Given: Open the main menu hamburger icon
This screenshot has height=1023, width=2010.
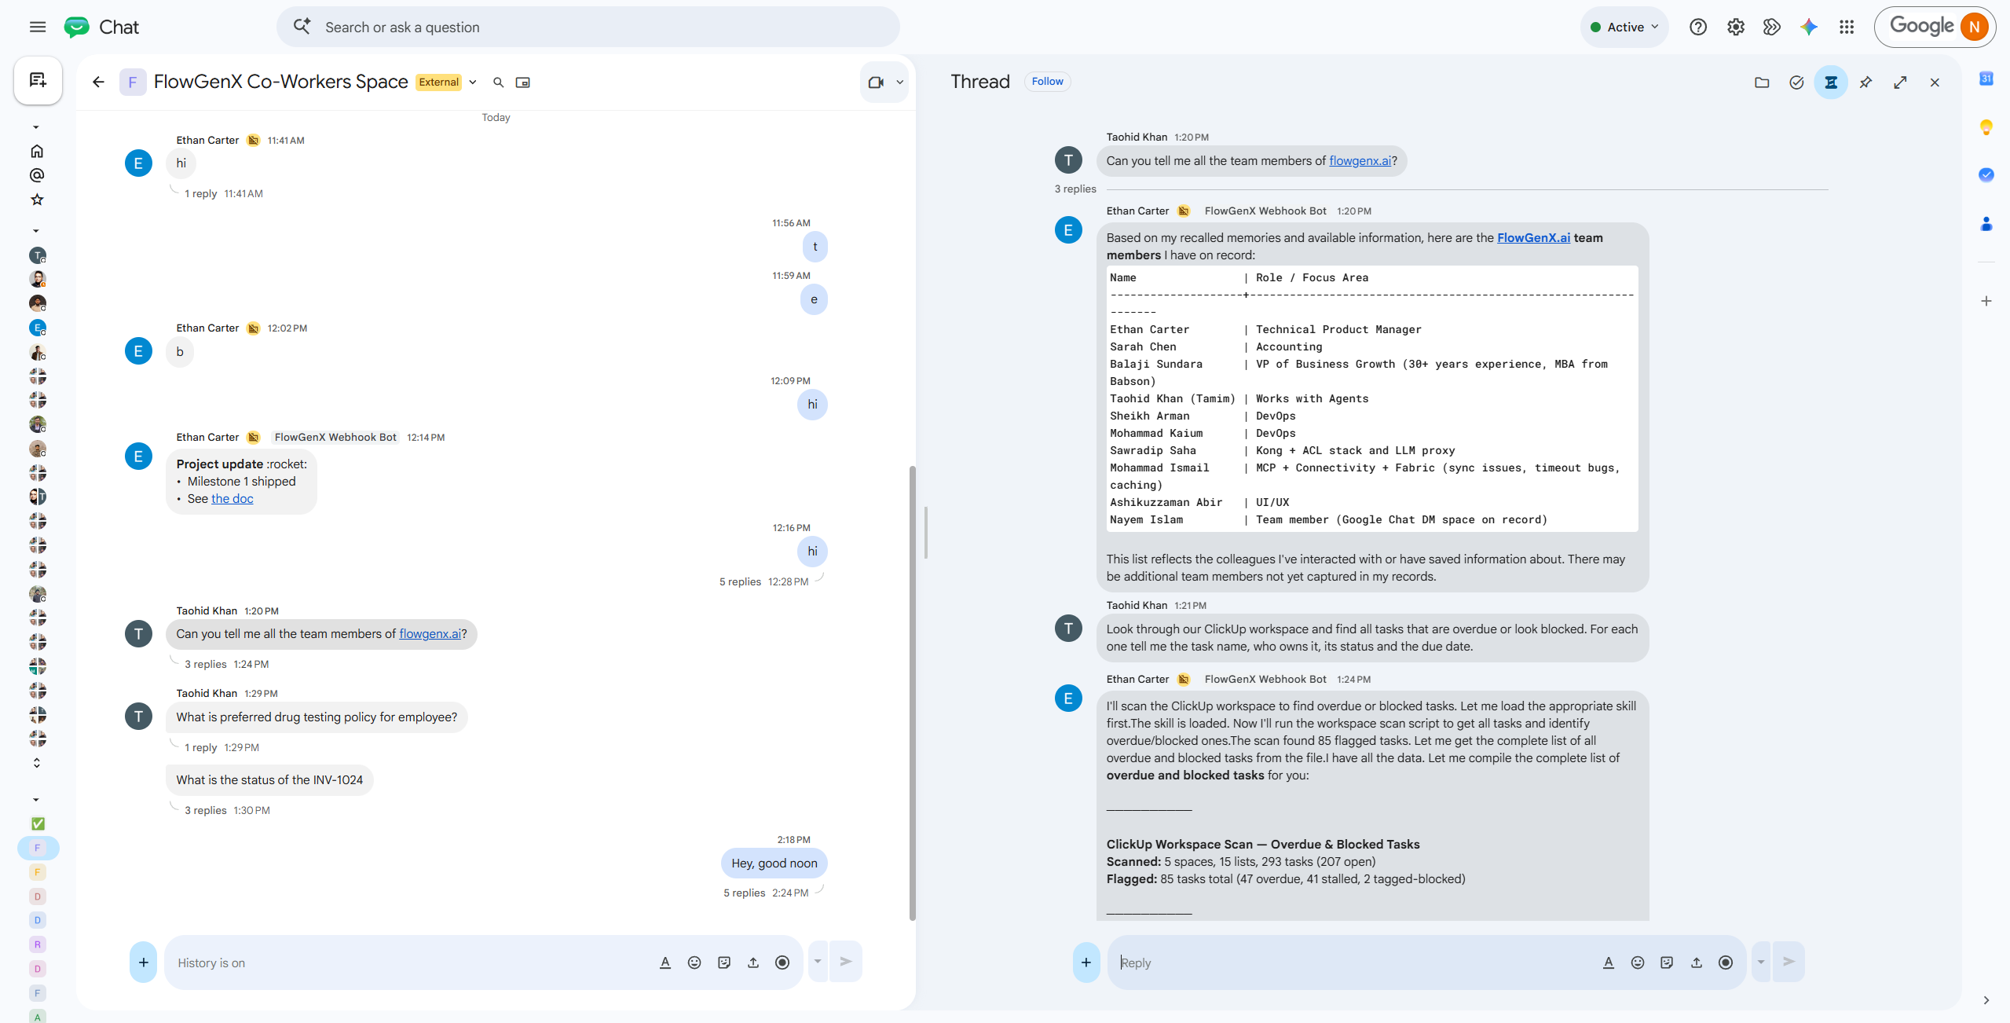Looking at the screenshot, I should tap(37, 27).
